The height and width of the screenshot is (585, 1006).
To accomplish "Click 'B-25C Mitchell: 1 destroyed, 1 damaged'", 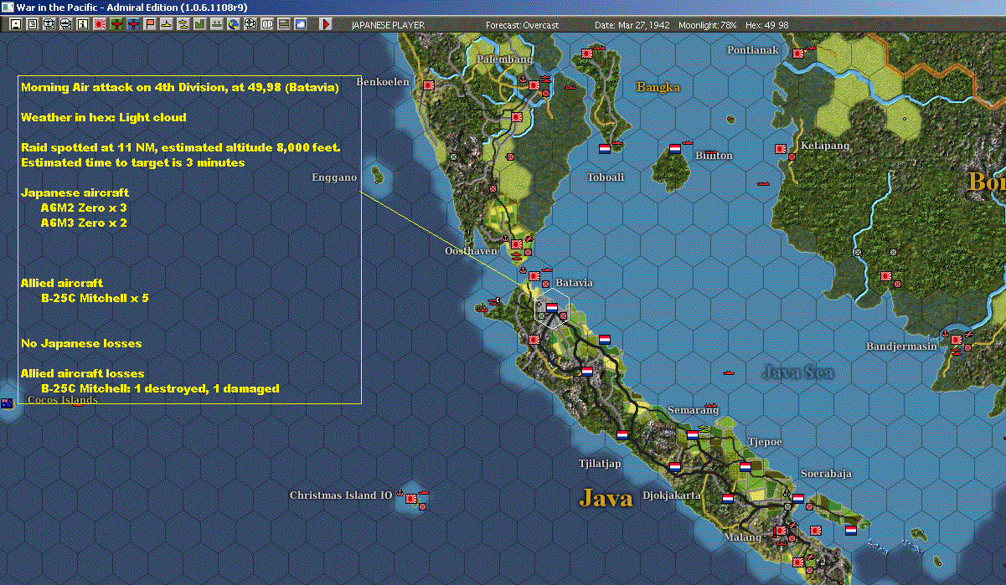I will (x=159, y=388).
